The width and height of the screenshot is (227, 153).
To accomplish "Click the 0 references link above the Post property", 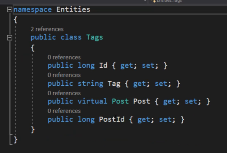I will [x=64, y=93].
